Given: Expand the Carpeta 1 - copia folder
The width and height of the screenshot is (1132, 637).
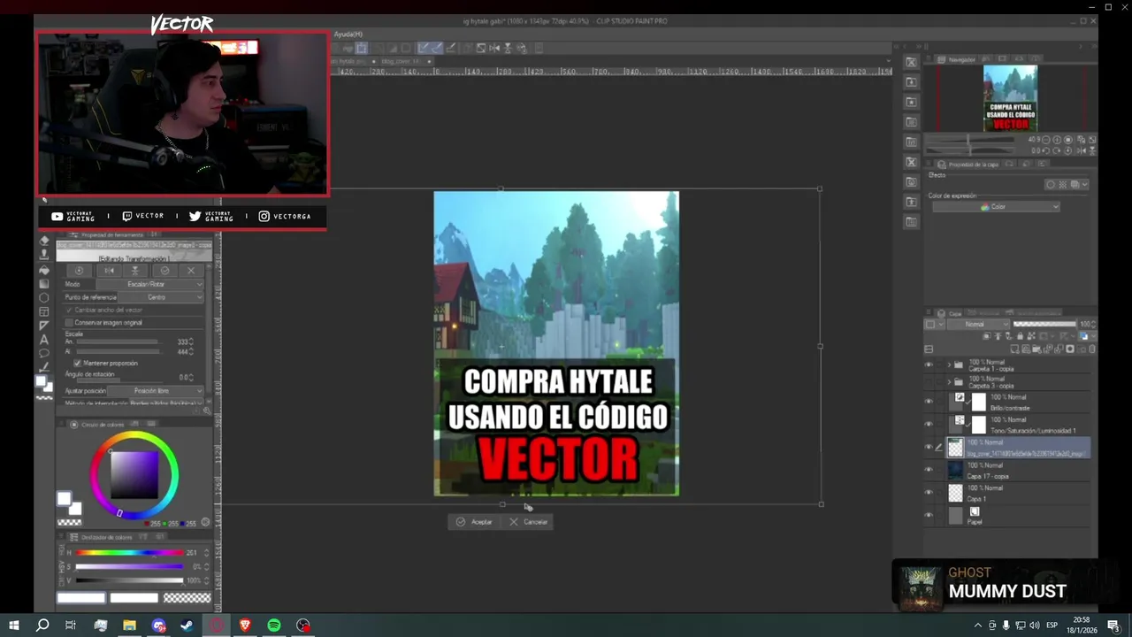Looking at the screenshot, I should tap(949, 365).
